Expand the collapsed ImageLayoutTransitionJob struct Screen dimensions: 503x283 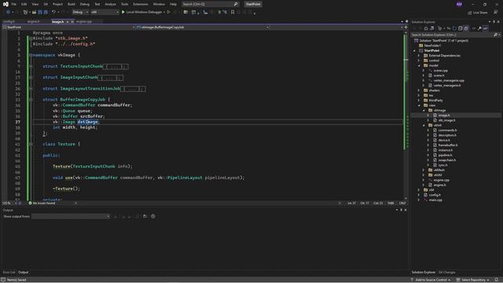[x=31, y=89]
